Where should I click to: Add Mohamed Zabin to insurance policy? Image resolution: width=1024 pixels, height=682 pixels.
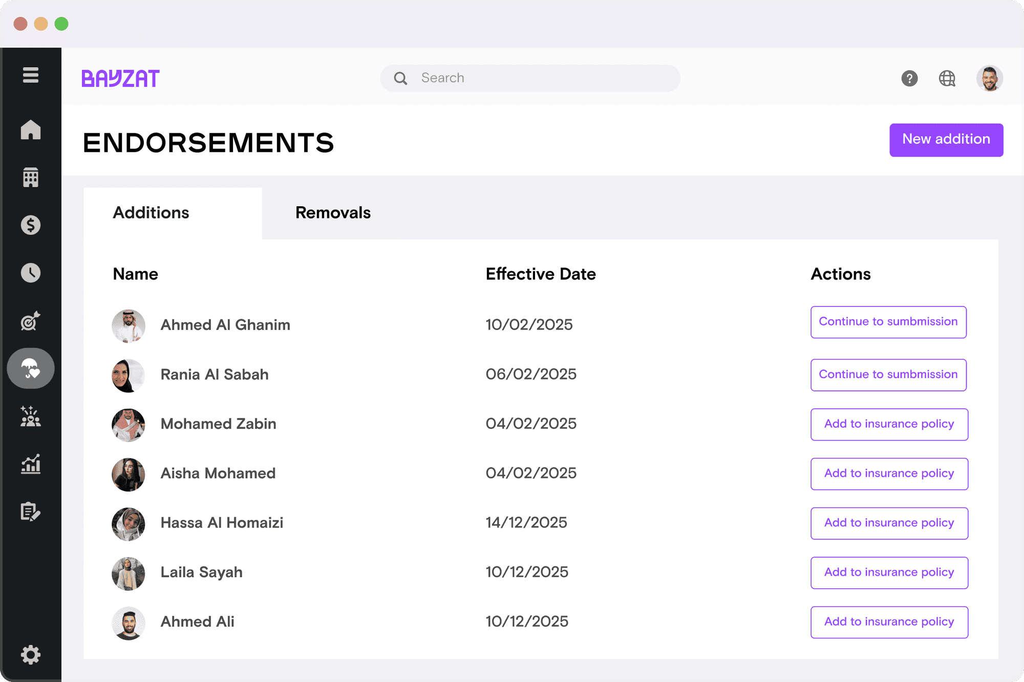tap(889, 424)
